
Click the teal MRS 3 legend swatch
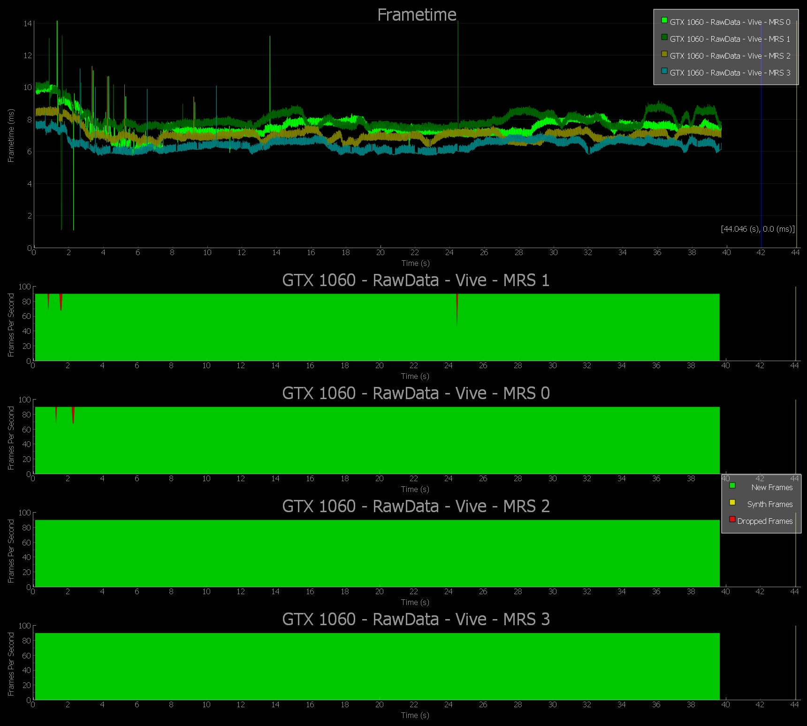(664, 71)
